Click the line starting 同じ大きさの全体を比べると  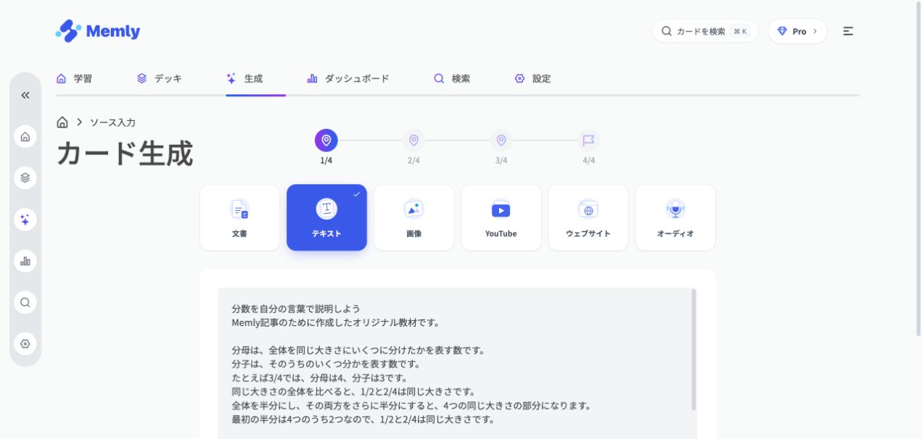tap(353, 392)
